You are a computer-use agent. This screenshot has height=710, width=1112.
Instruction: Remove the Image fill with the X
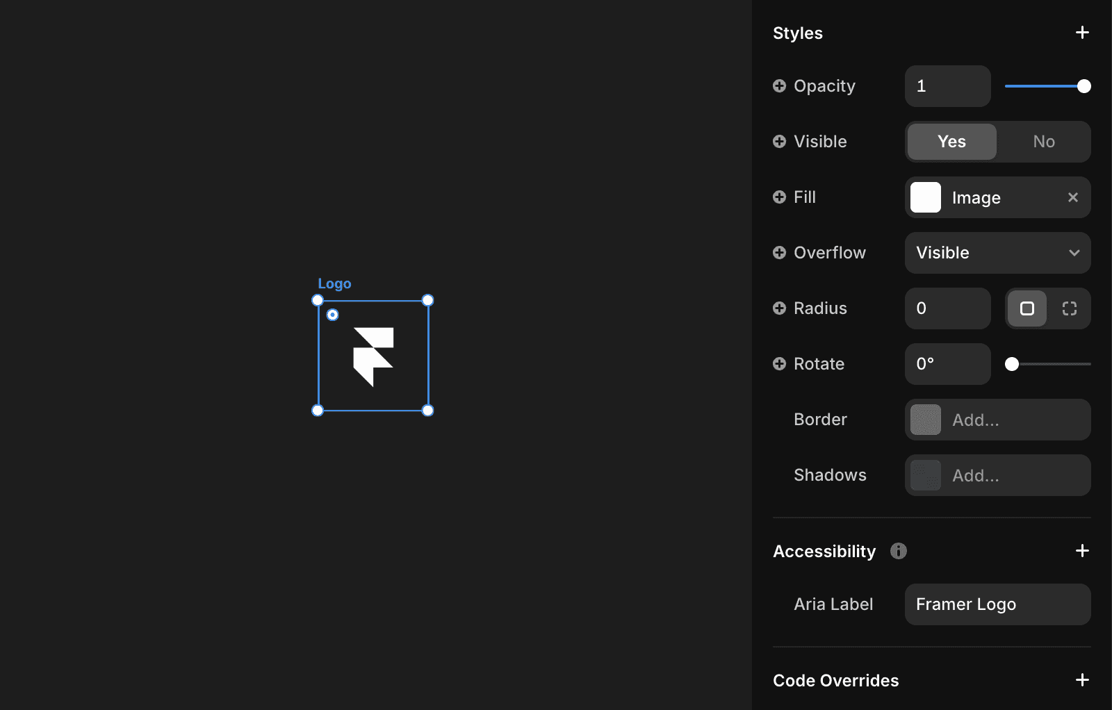[1073, 197]
